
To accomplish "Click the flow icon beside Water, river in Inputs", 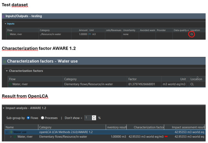I will 8,34.
